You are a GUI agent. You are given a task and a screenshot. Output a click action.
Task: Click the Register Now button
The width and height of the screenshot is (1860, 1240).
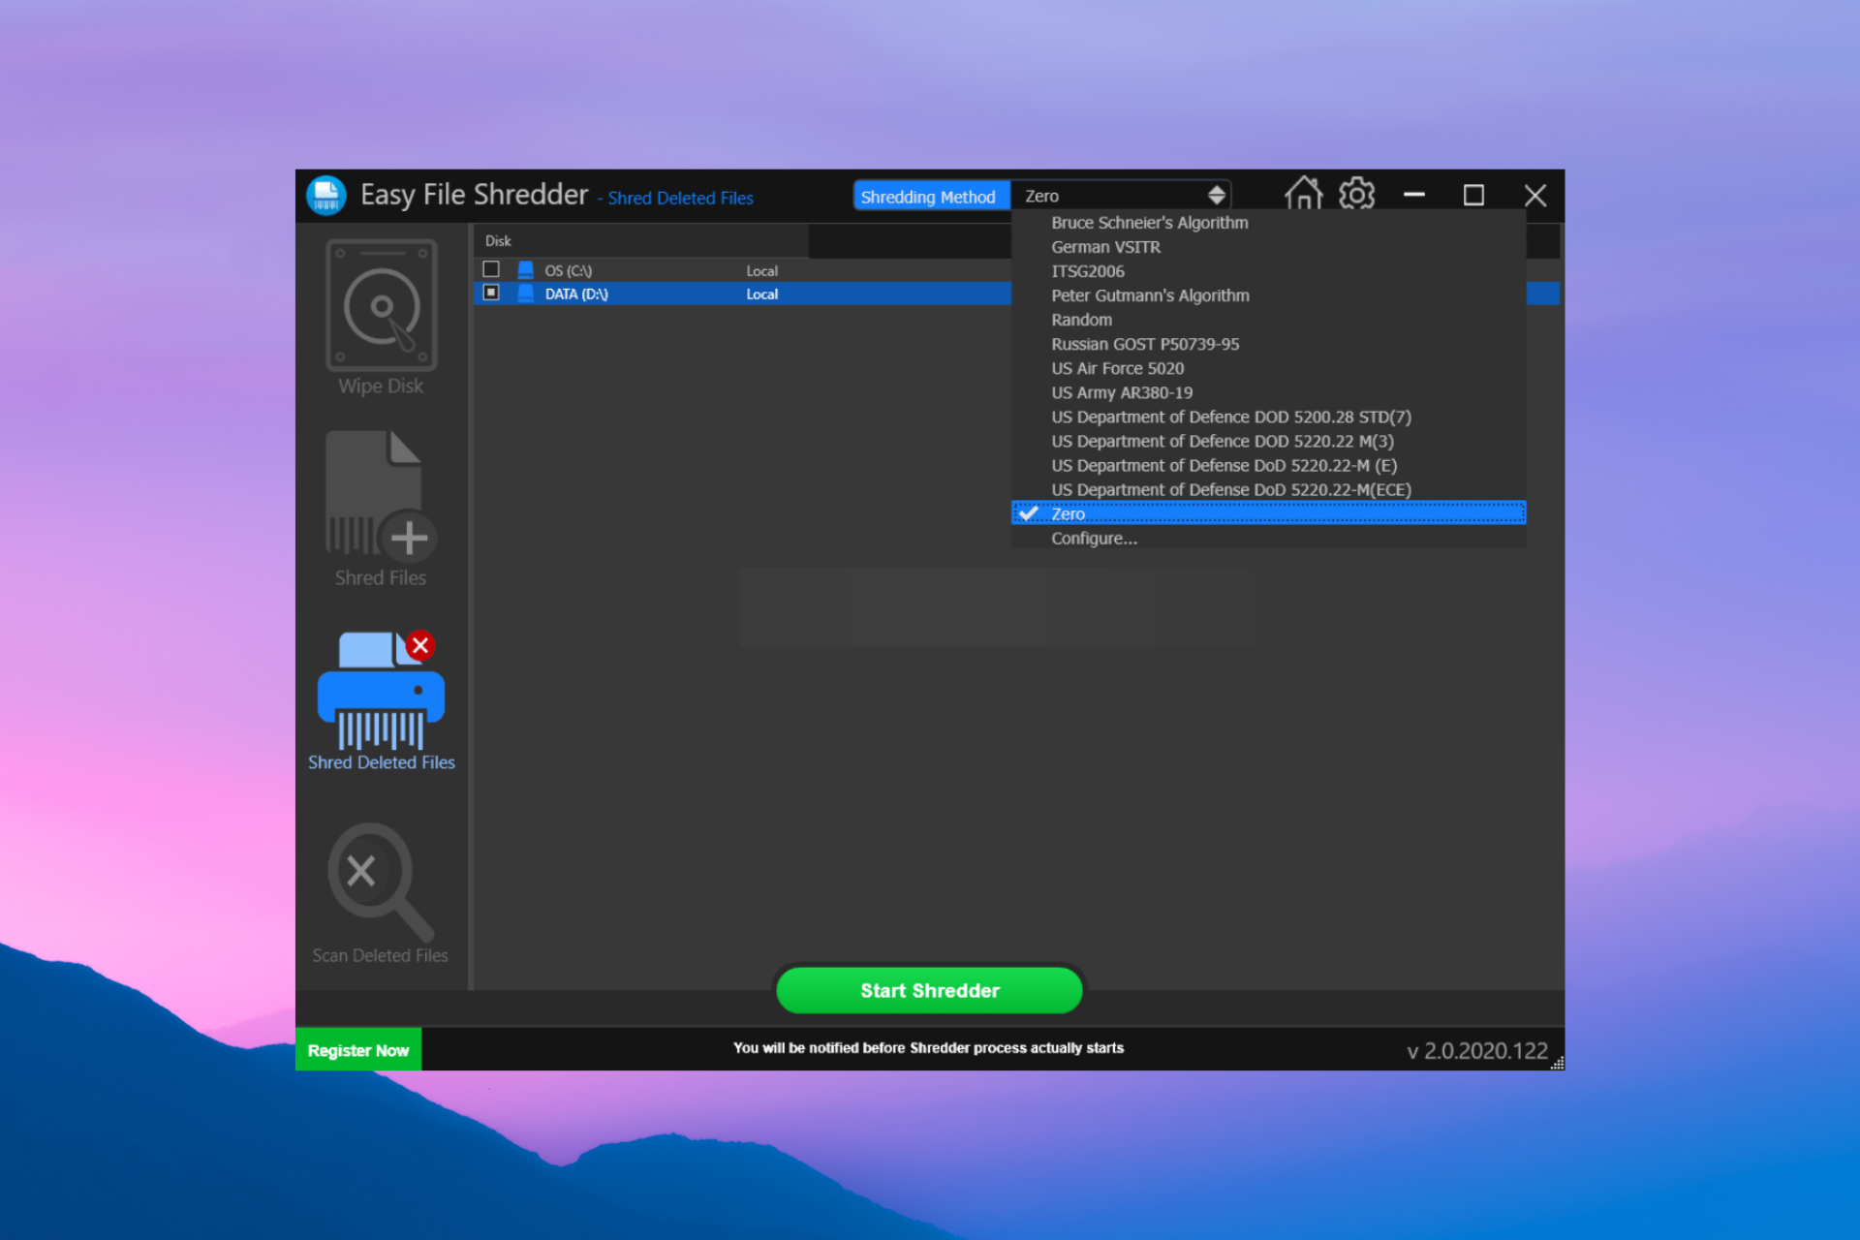click(x=358, y=1047)
